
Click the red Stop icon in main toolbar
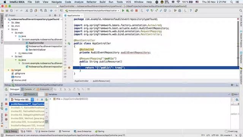pyautogui.click(x=136, y=11)
